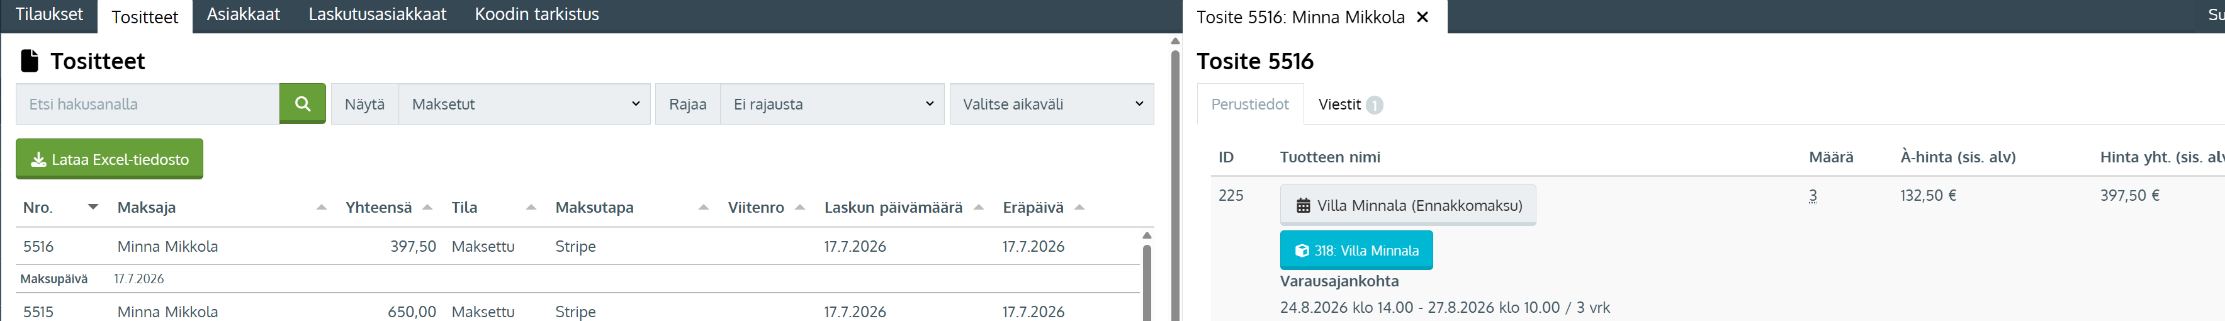Sort by Maksaja column arrow
Image resolution: width=2225 pixels, height=321 pixels.
coord(321,207)
